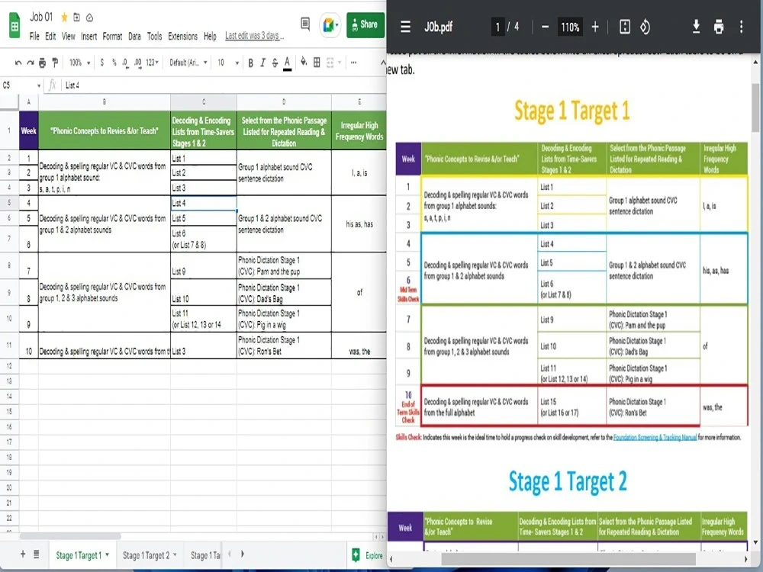
Task: Open the Help menu
Action: [210, 36]
